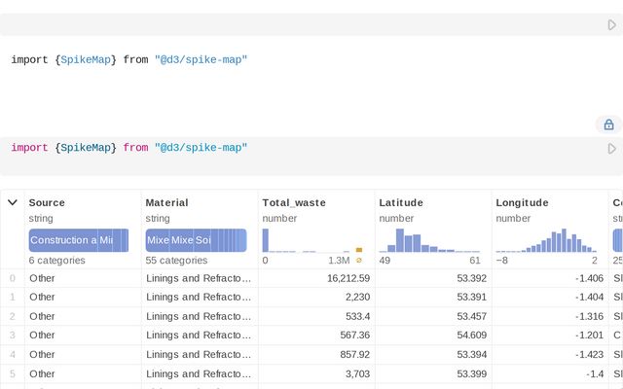Select the 53.399 Latitude cell
Viewport: 623px width, 389px height.
[x=433, y=373]
